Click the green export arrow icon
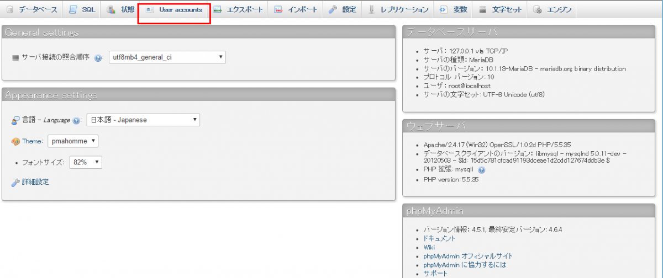The height and width of the screenshot is (278, 663). coord(218,9)
